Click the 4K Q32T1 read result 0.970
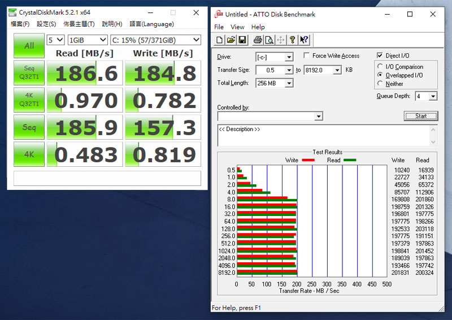 [85, 100]
